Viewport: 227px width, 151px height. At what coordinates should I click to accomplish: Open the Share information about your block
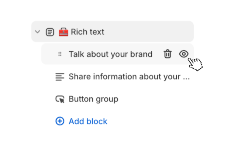point(129,77)
